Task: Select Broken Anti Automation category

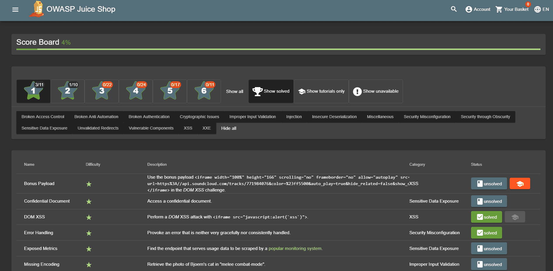Action: pos(96,117)
